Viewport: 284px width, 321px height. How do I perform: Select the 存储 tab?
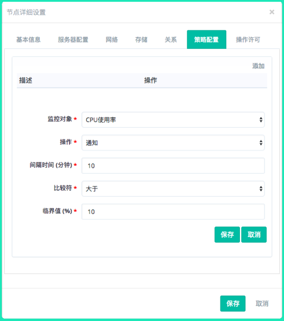pyautogui.click(x=141, y=39)
